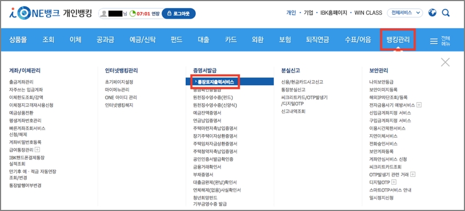The height and width of the screenshot is (211, 465).
Task: Open the search magnifier icon
Action: tap(446, 13)
